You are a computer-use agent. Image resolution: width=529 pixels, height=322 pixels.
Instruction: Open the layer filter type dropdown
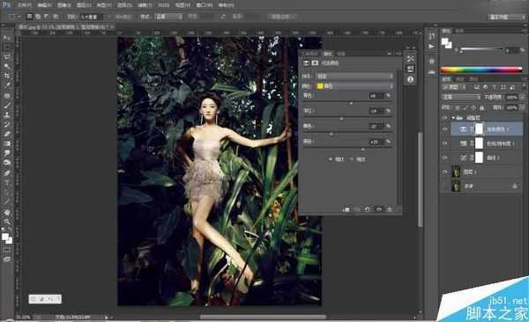(454, 87)
